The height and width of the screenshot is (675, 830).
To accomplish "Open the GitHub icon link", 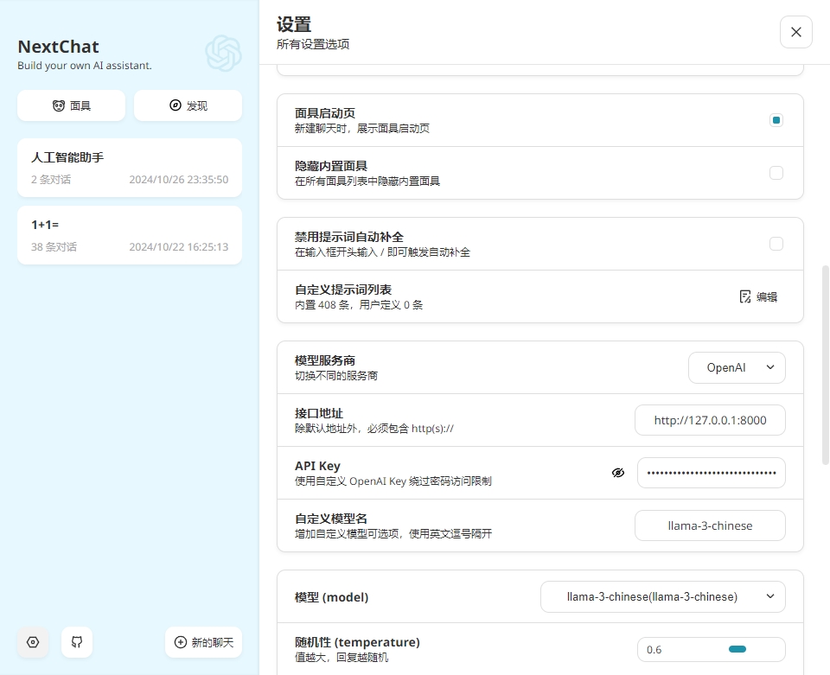I will (77, 642).
